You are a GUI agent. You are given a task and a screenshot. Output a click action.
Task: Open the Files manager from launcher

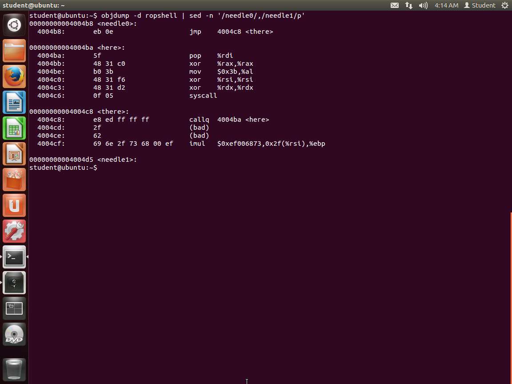[14, 51]
